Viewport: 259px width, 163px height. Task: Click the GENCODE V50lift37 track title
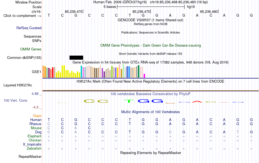click(x=150, y=20)
